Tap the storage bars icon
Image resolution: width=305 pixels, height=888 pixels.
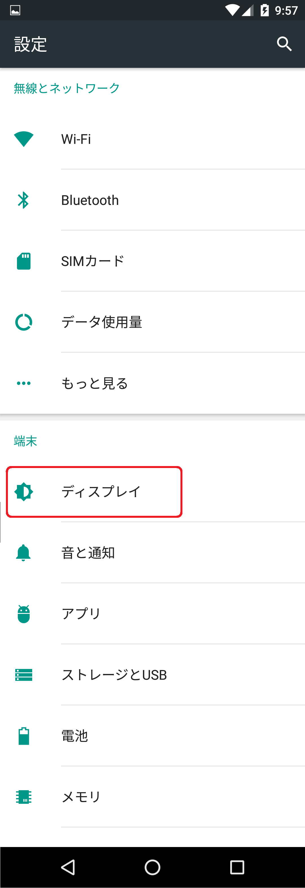tap(24, 675)
